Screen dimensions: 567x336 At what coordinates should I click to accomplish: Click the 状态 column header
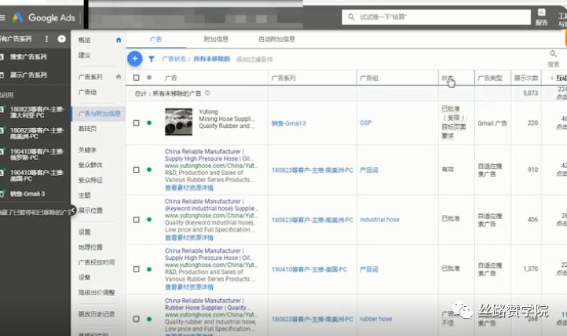[448, 78]
